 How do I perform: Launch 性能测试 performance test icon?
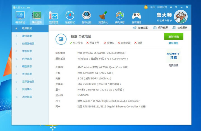point(70,17)
